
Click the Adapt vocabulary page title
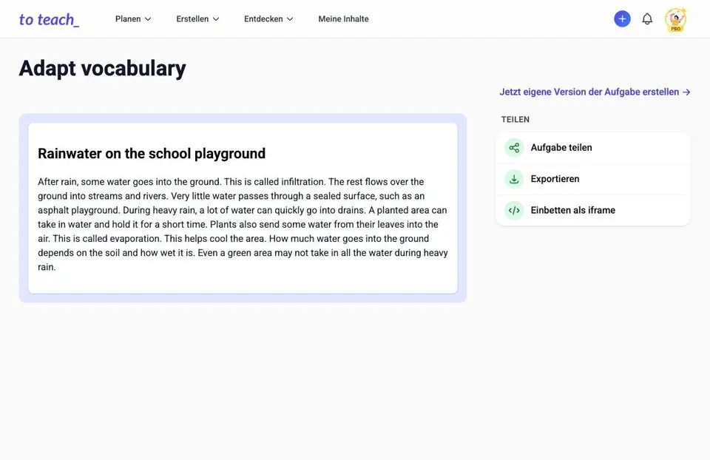click(x=102, y=68)
